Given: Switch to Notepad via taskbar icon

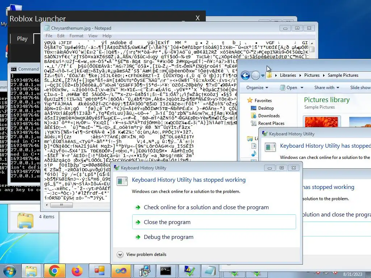Looking at the screenshot, I should pyautogui.click(x=210, y=271).
